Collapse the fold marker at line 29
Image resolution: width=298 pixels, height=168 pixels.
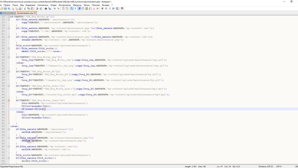tap(9, 57)
